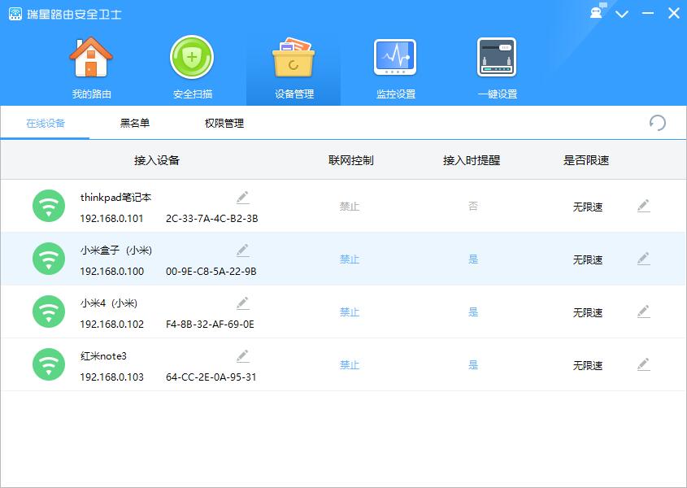
Task: Click 无限速 in thinkpad笔记本 row
Action: pos(588,207)
